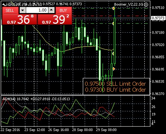Click the red dashed horizontal level line

[111, 16]
